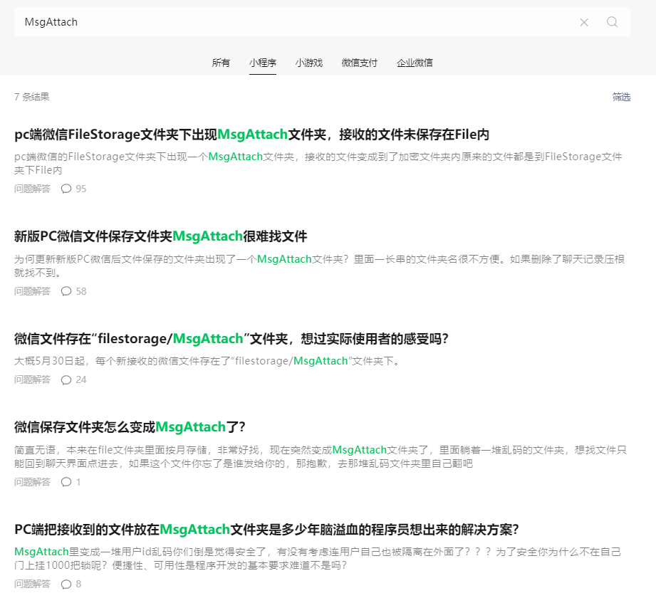Click the comment icon showing 95
656x598 pixels.
tap(66, 189)
